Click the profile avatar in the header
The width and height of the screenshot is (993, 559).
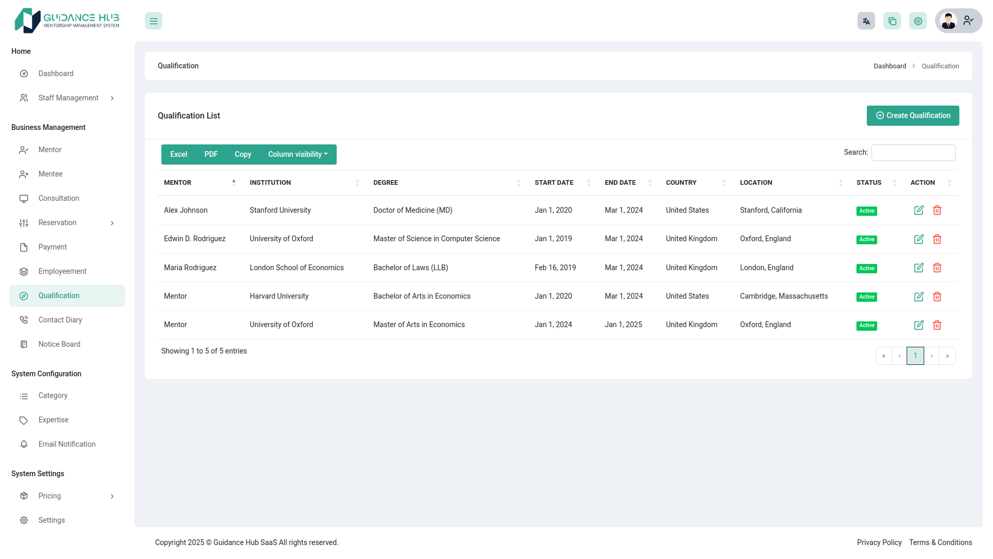(x=949, y=21)
